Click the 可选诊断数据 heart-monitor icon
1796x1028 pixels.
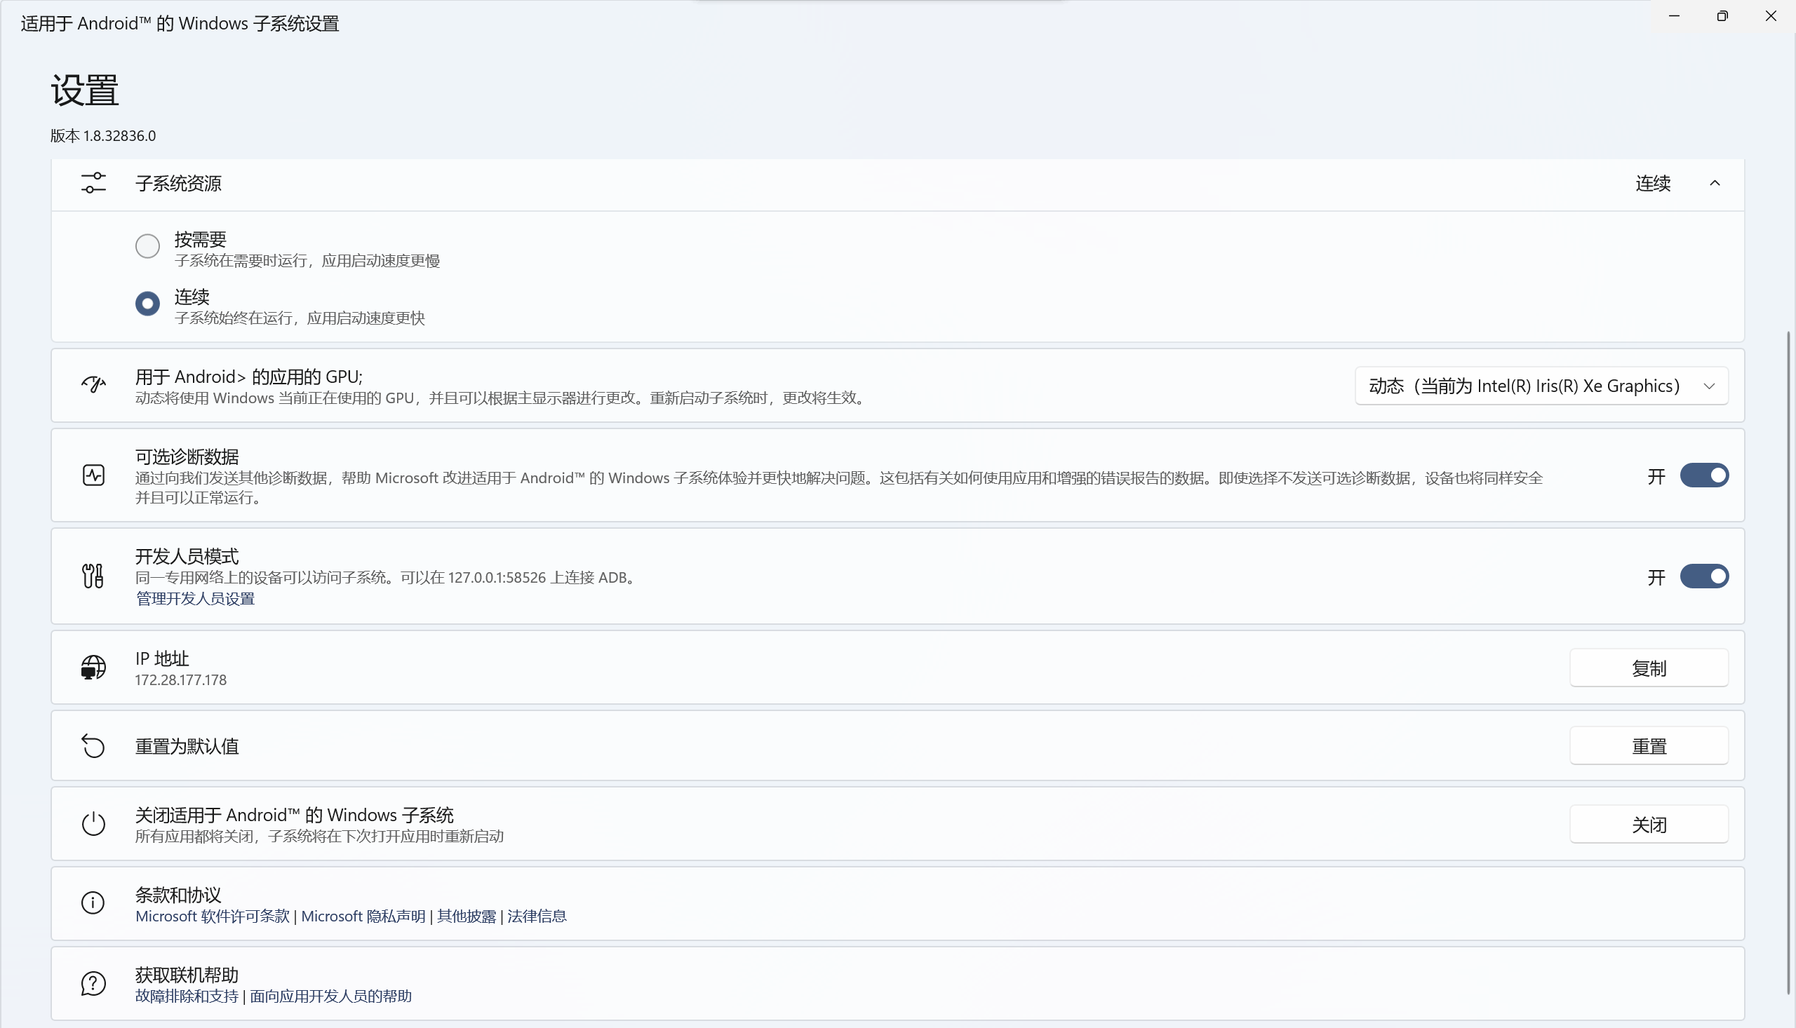93,475
